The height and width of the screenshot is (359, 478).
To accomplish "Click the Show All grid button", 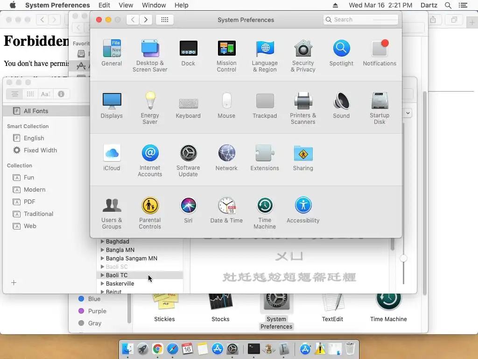I will coord(165,20).
